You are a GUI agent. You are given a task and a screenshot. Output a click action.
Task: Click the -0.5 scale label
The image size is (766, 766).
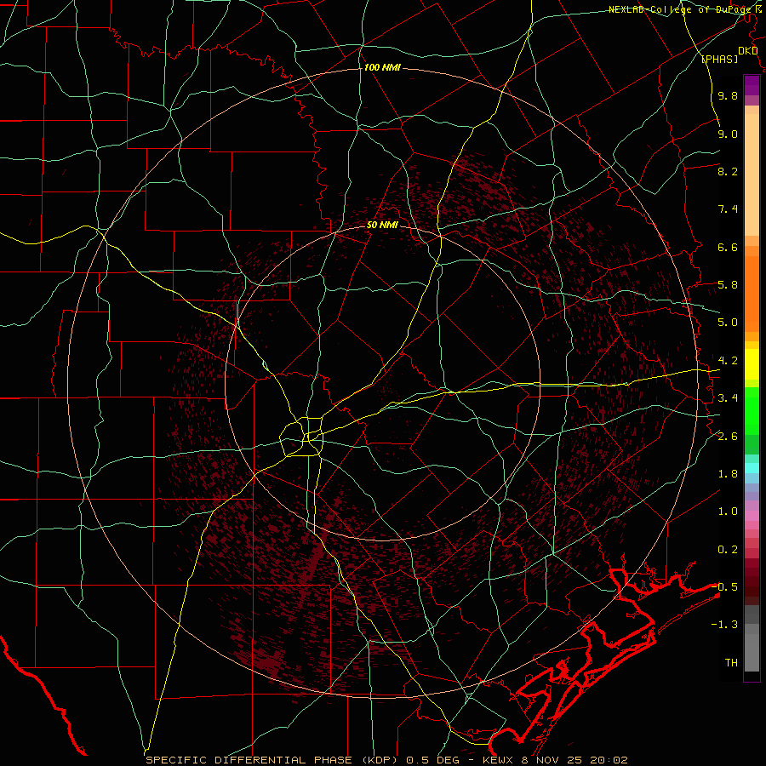724,587
